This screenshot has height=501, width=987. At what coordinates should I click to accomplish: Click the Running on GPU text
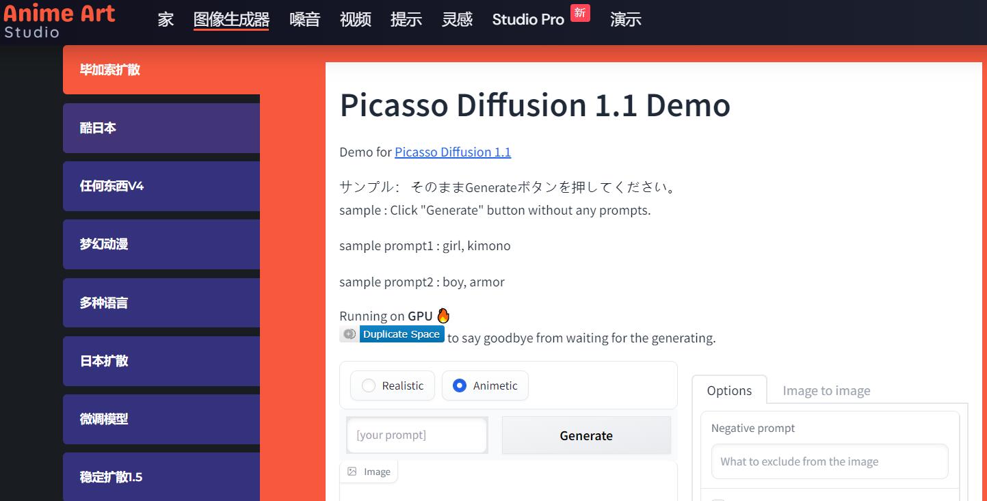coord(386,316)
